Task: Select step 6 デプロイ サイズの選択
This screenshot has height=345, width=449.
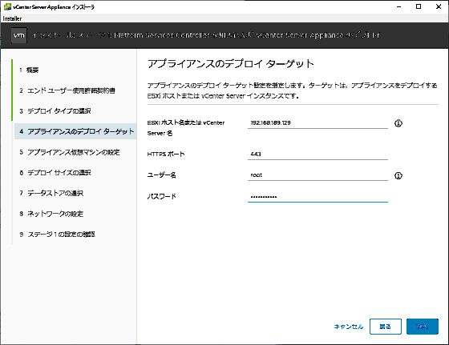Action: click(55, 173)
